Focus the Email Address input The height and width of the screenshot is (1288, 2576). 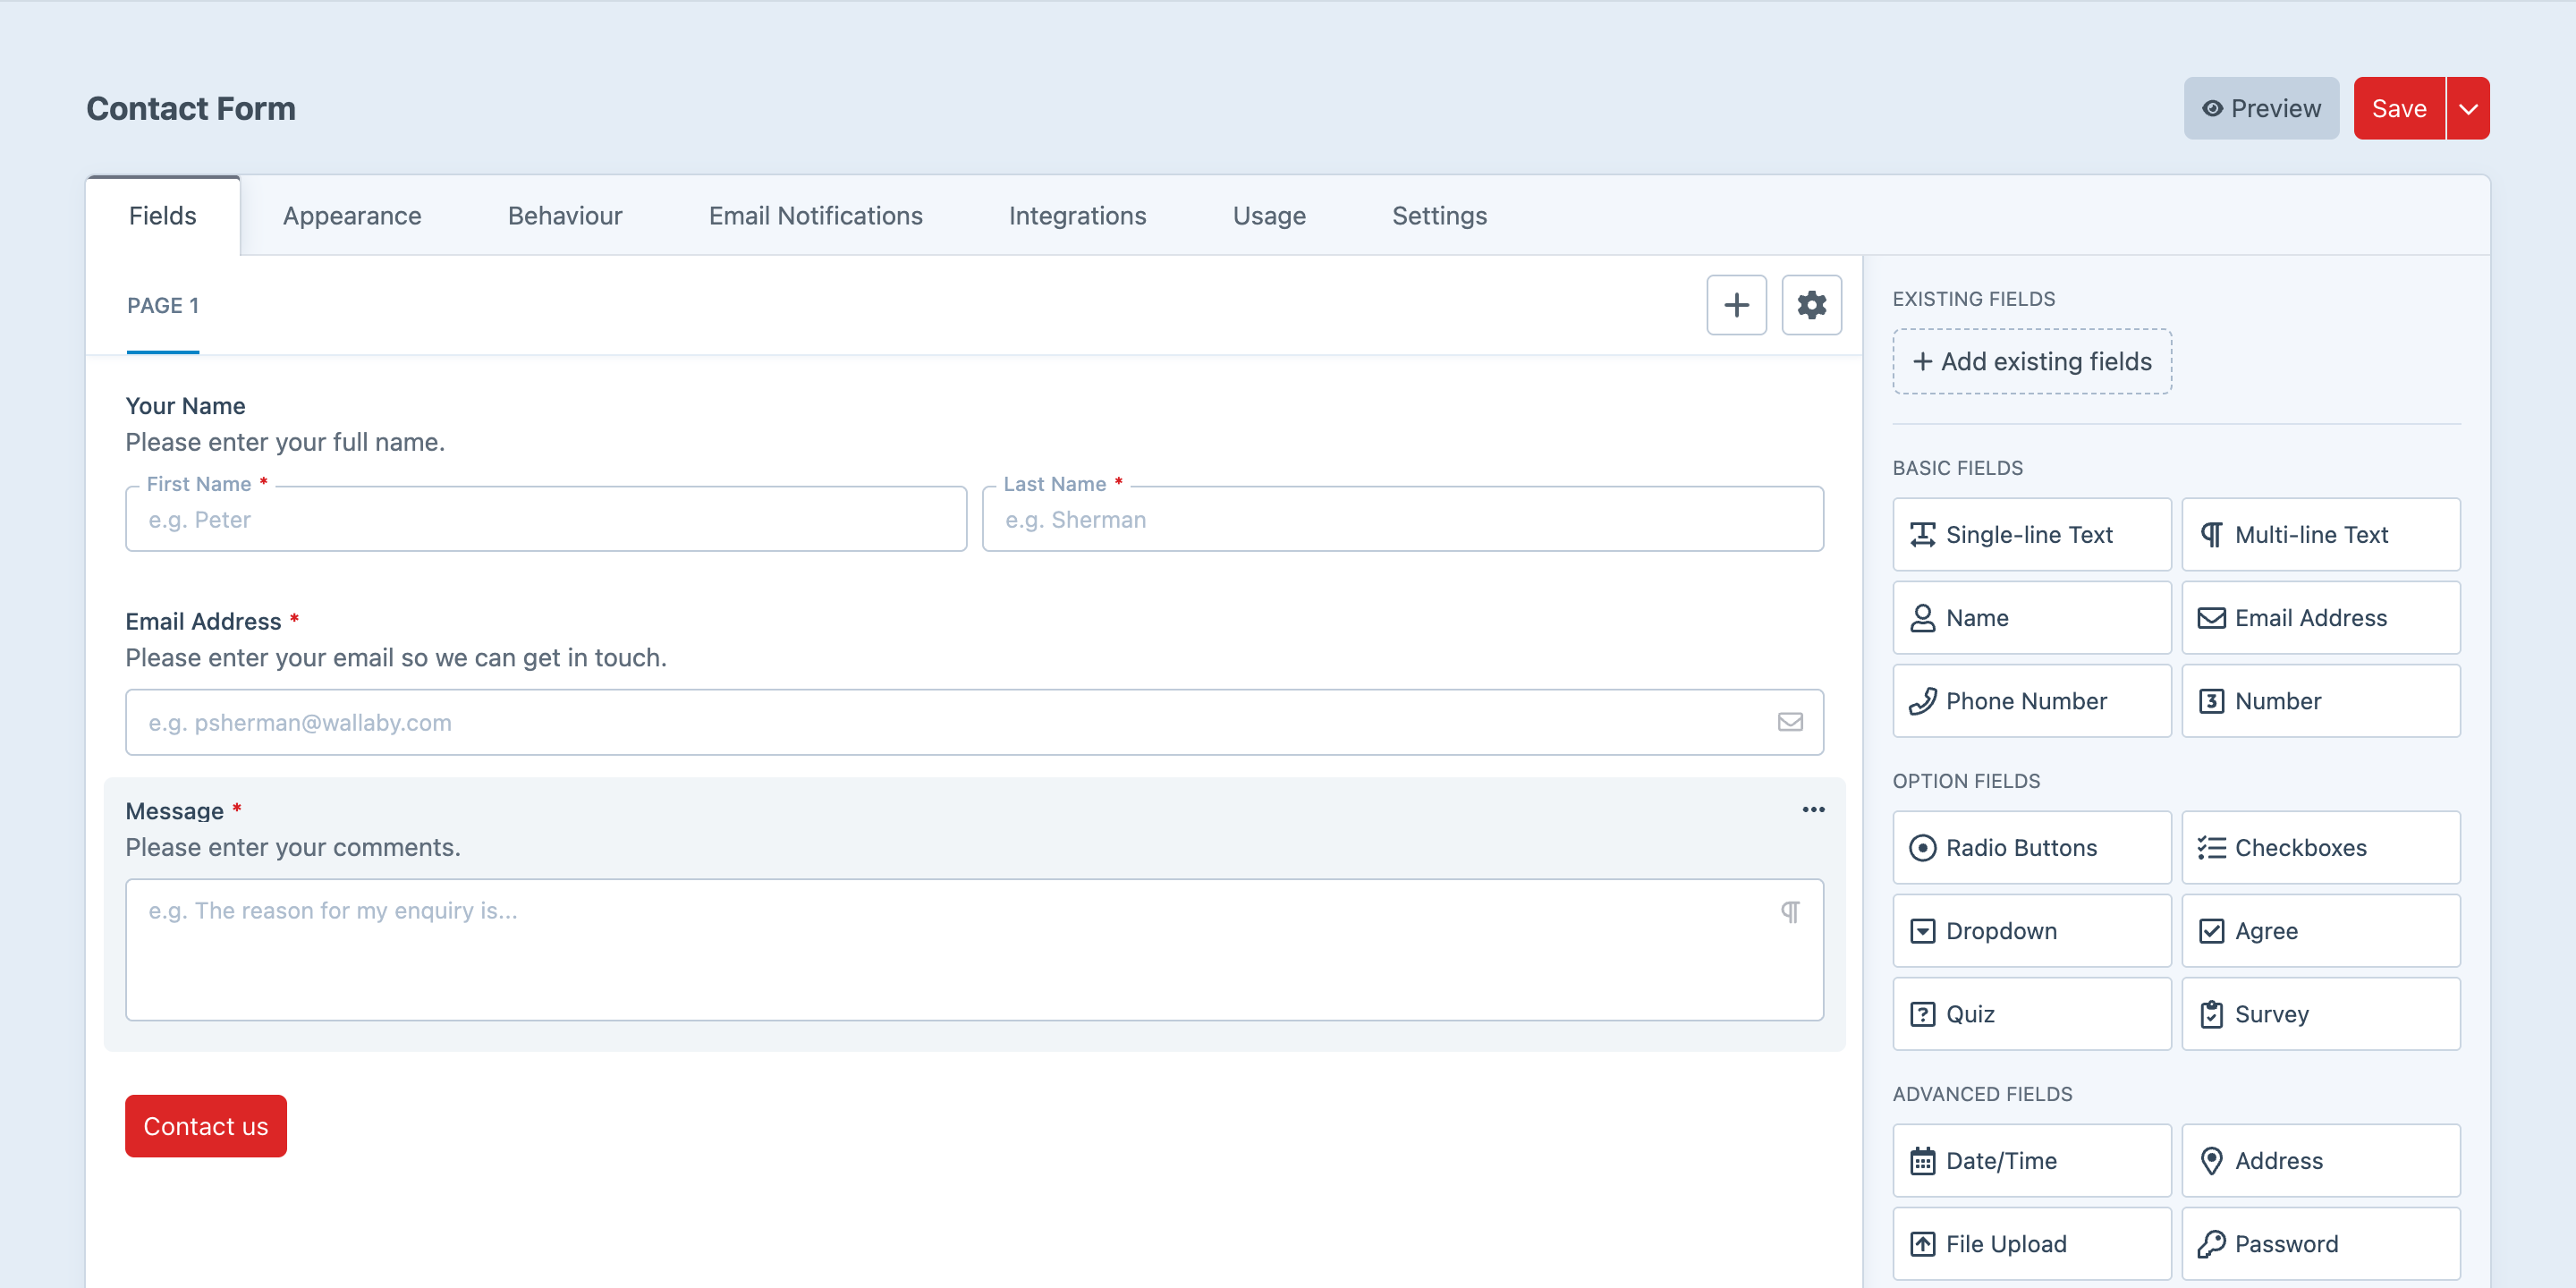pyautogui.click(x=974, y=722)
